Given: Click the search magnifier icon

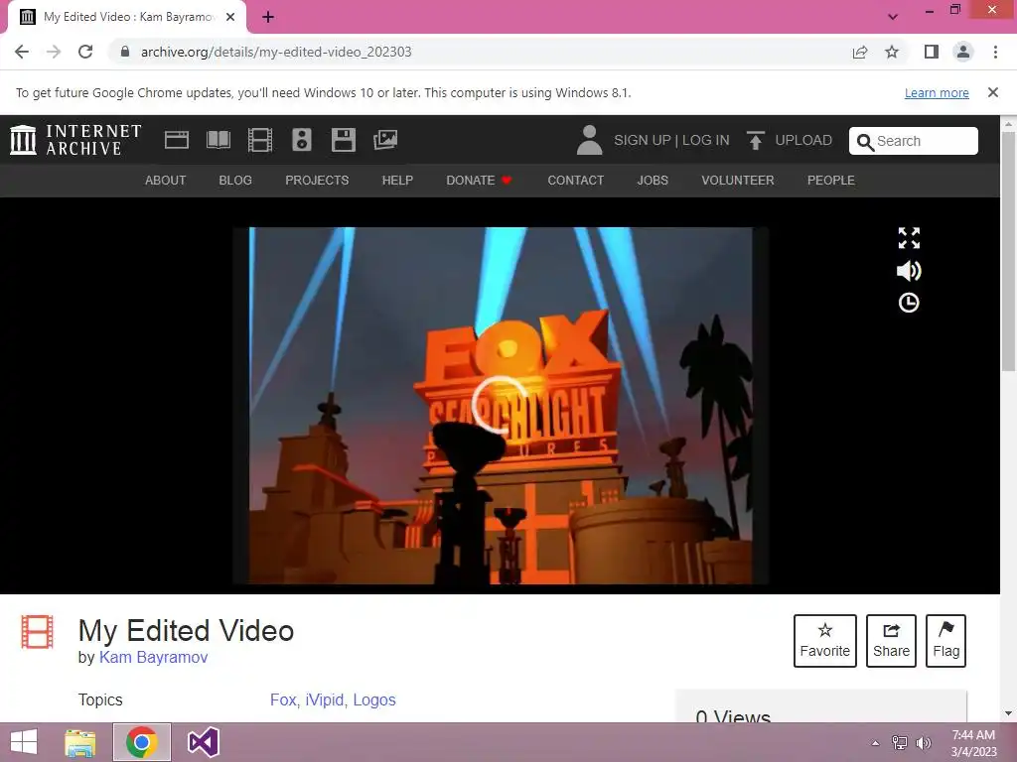Looking at the screenshot, I should (x=865, y=142).
